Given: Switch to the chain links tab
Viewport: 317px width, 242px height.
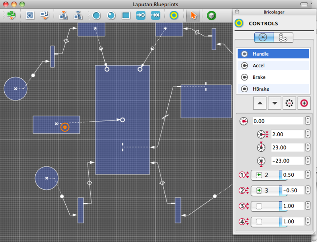Looking at the screenshot, I should pos(283,38).
